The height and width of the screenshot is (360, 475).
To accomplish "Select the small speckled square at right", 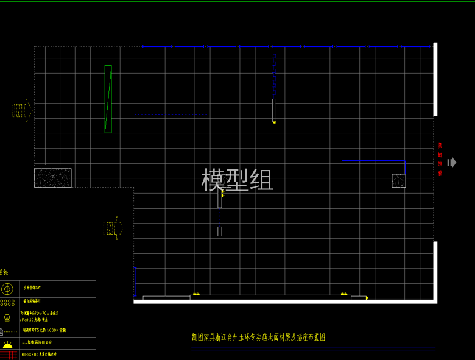I will [x=398, y=180].
